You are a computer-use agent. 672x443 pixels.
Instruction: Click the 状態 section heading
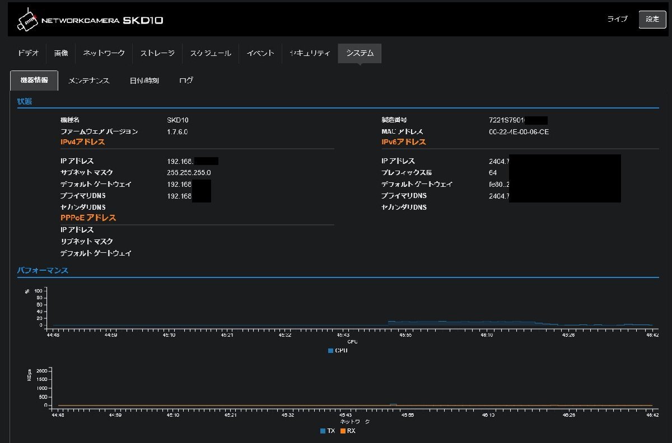coord(25,101)
